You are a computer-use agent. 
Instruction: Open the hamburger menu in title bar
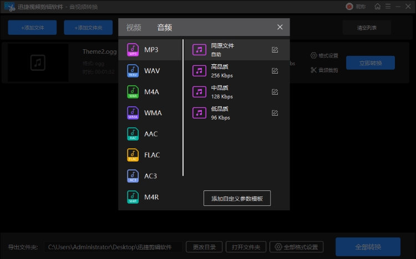388,7
